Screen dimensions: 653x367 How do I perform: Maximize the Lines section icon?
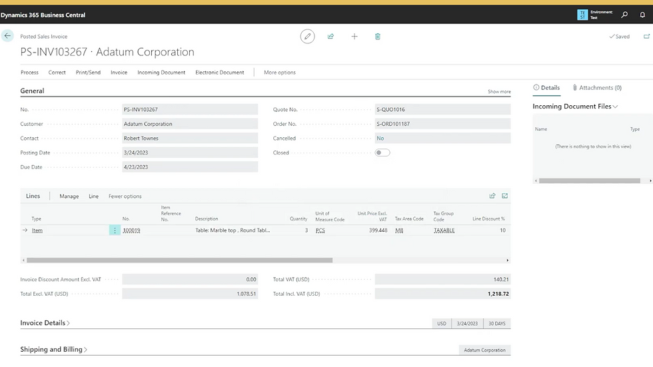point(505,196)
